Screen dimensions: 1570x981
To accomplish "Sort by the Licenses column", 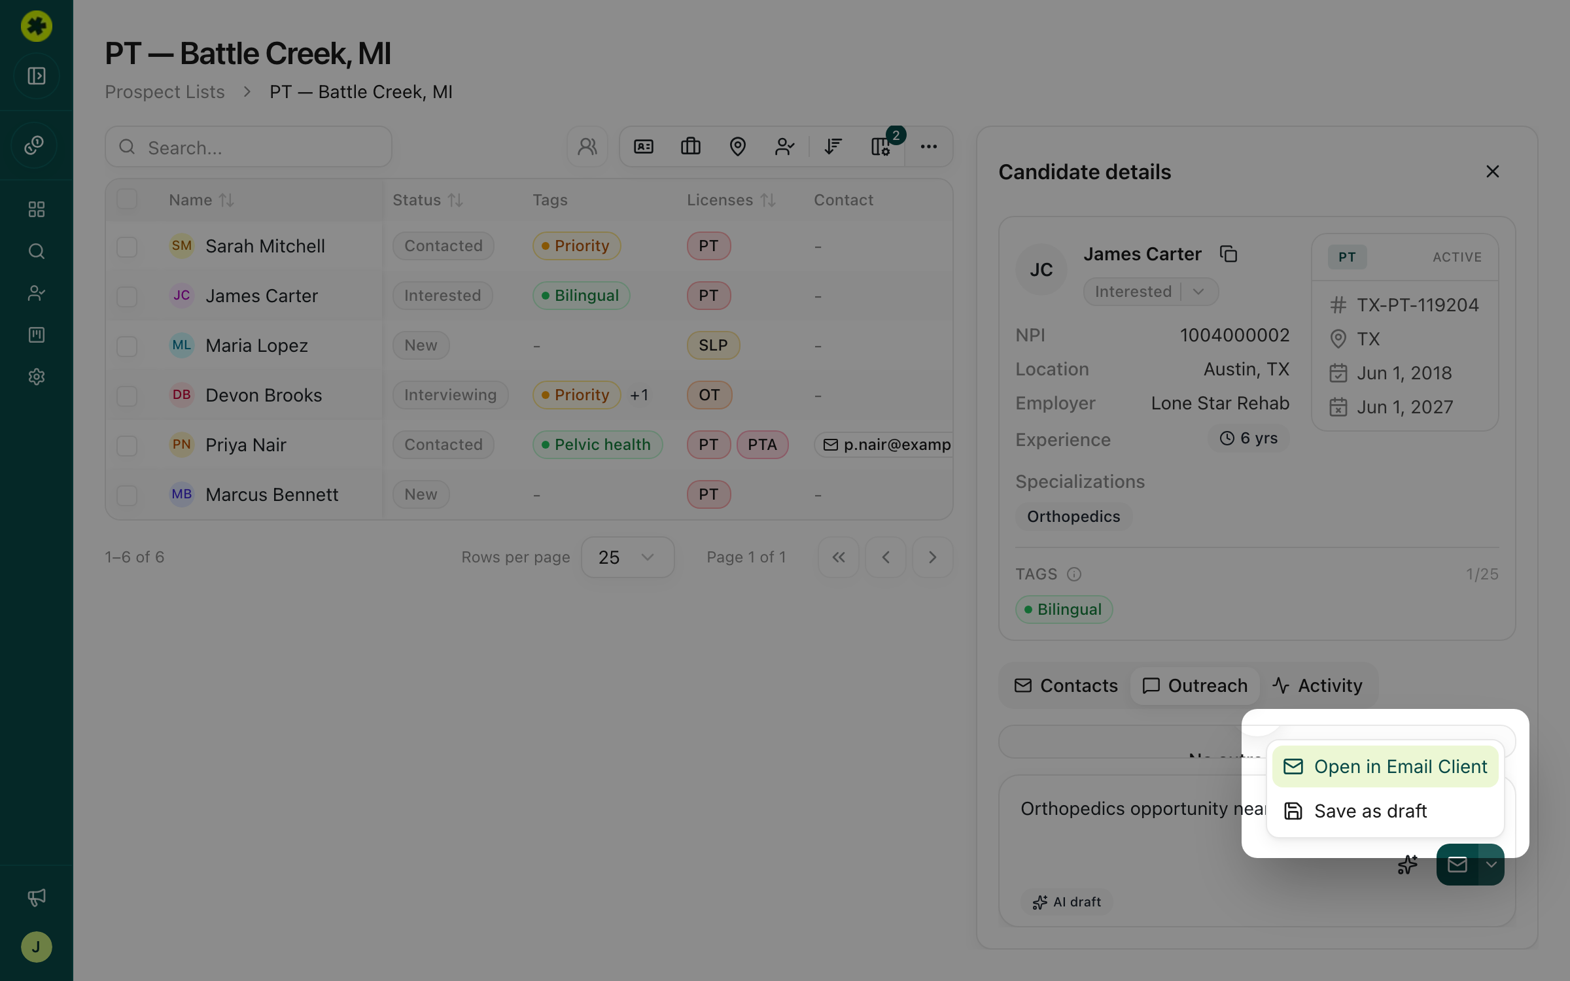I will pyautogui.click(x=731, y=200).
